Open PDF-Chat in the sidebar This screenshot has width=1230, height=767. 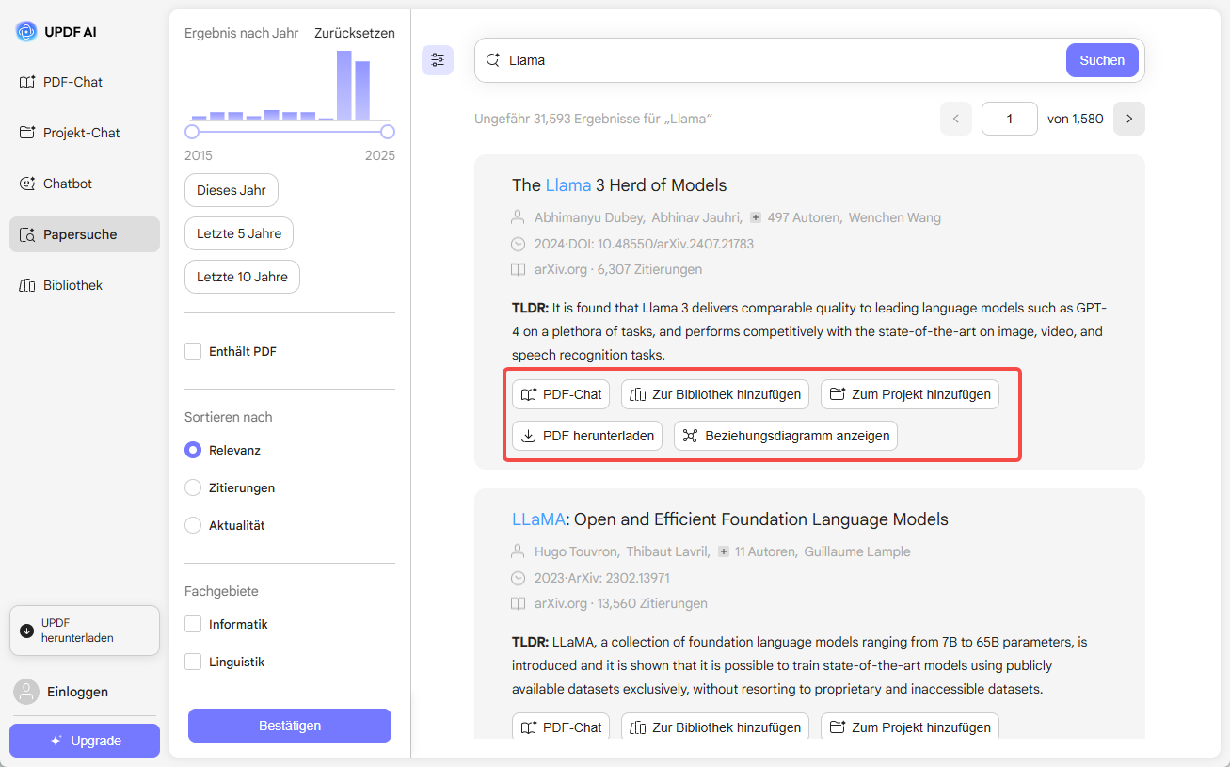click(85, 82)
